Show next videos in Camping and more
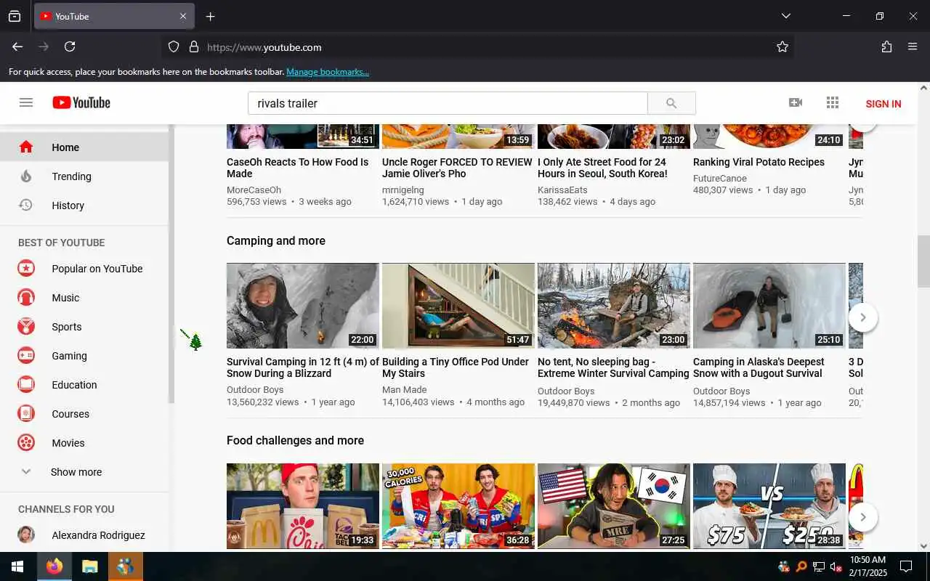930x581 pixels. (863, 317)
